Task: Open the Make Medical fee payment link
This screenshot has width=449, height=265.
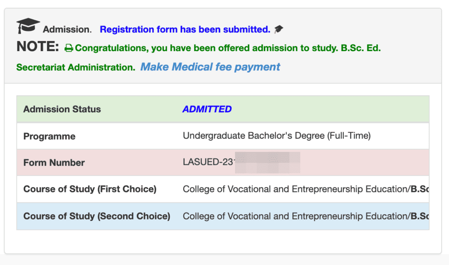Action: [210, 67]
